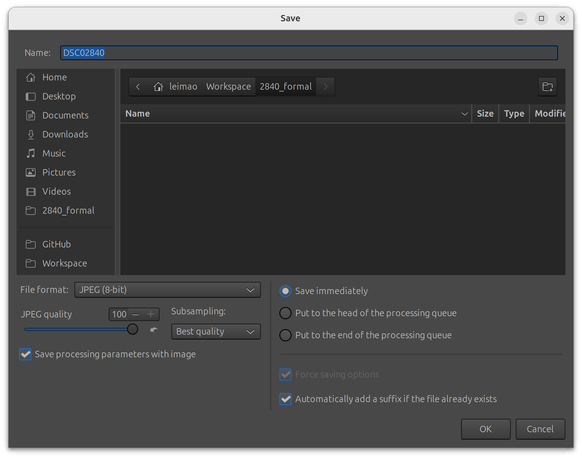
Task: Open the Subsampling dropdown
Action: coord(216,331)
